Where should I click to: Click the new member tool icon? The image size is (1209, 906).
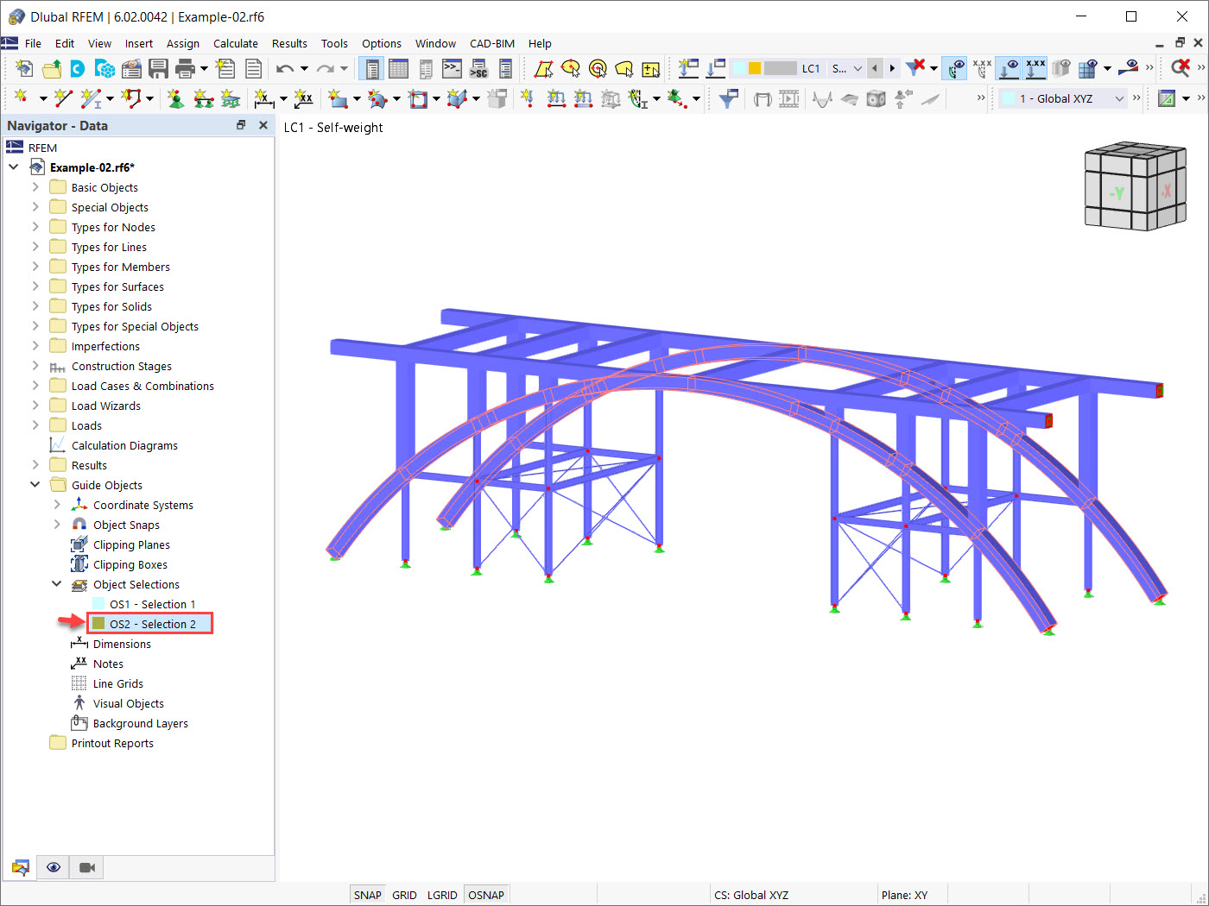91,99
